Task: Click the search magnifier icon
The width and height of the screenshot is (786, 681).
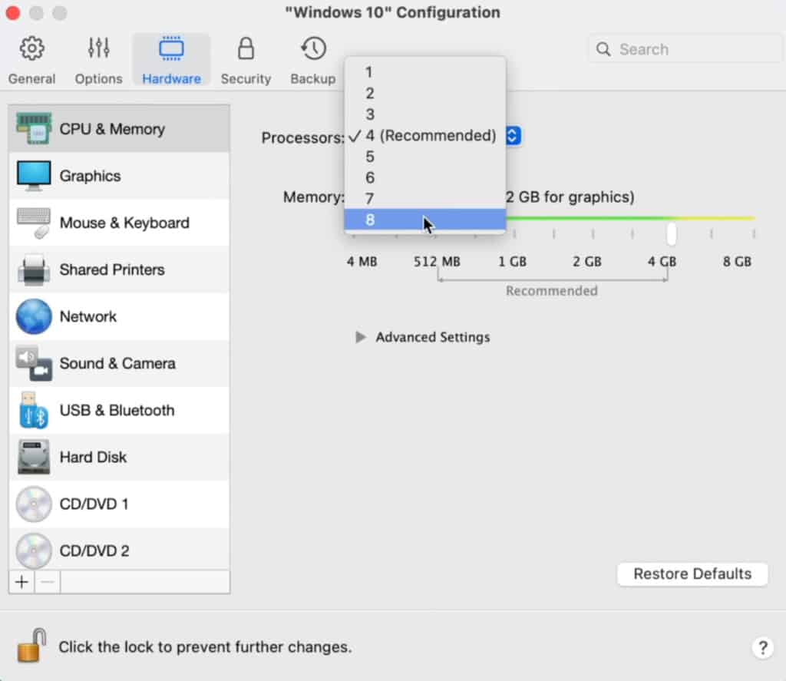Action: pyautogui.click(x=603, y=49)
